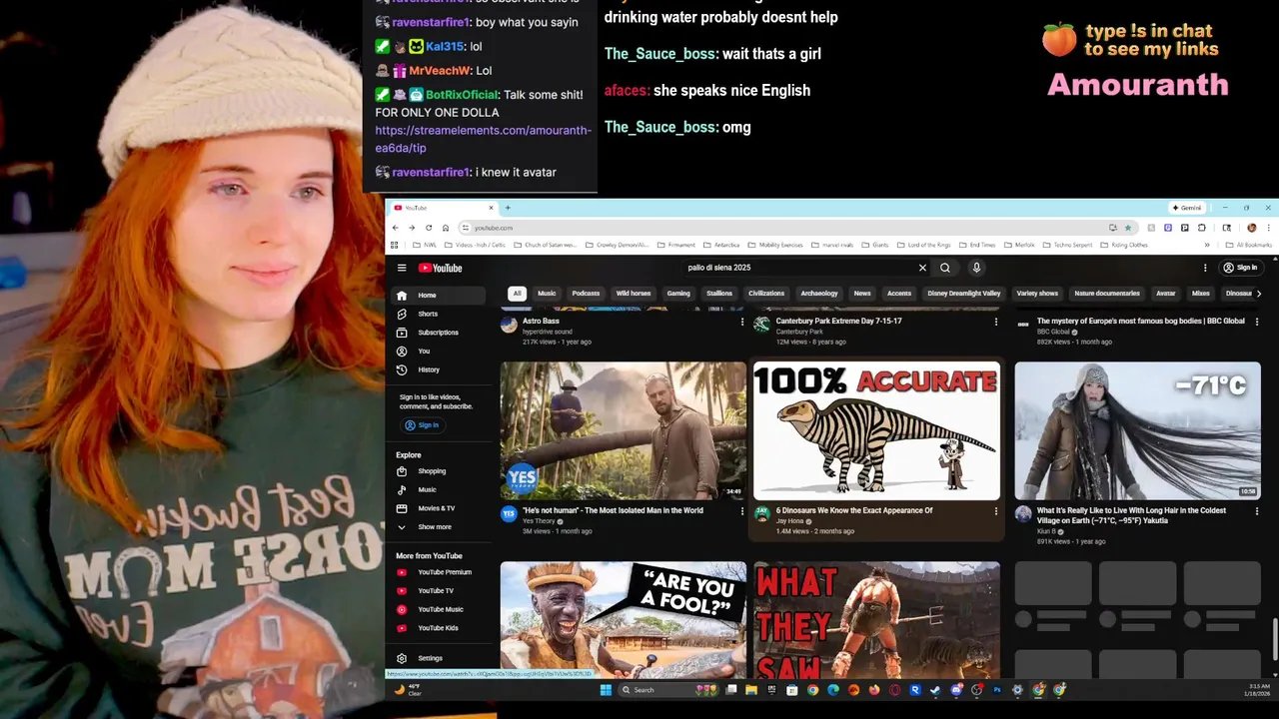The image size is (1279, 719).
Task: Open the All Bookmarks folder
Action: 1248,245
